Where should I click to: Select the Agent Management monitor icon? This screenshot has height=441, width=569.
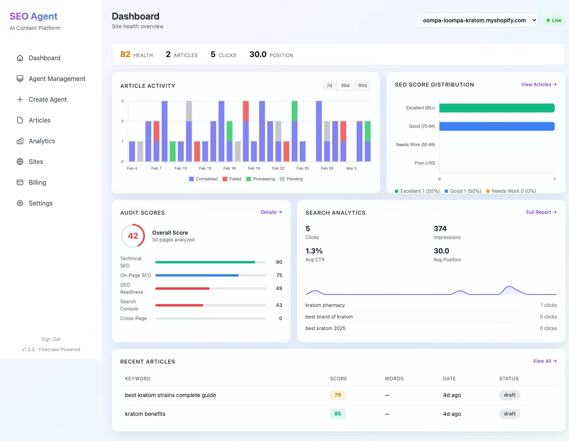20,78
